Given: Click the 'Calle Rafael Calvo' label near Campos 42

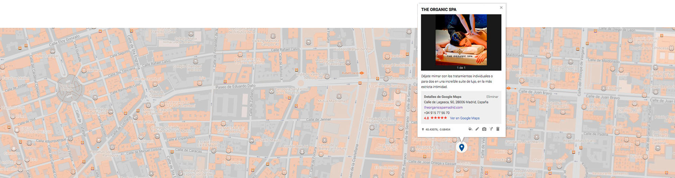Looking at the screenshot, I should pos(285,50).
